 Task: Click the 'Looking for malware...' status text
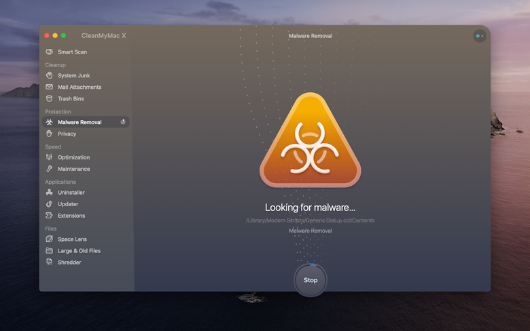point(310,207)
